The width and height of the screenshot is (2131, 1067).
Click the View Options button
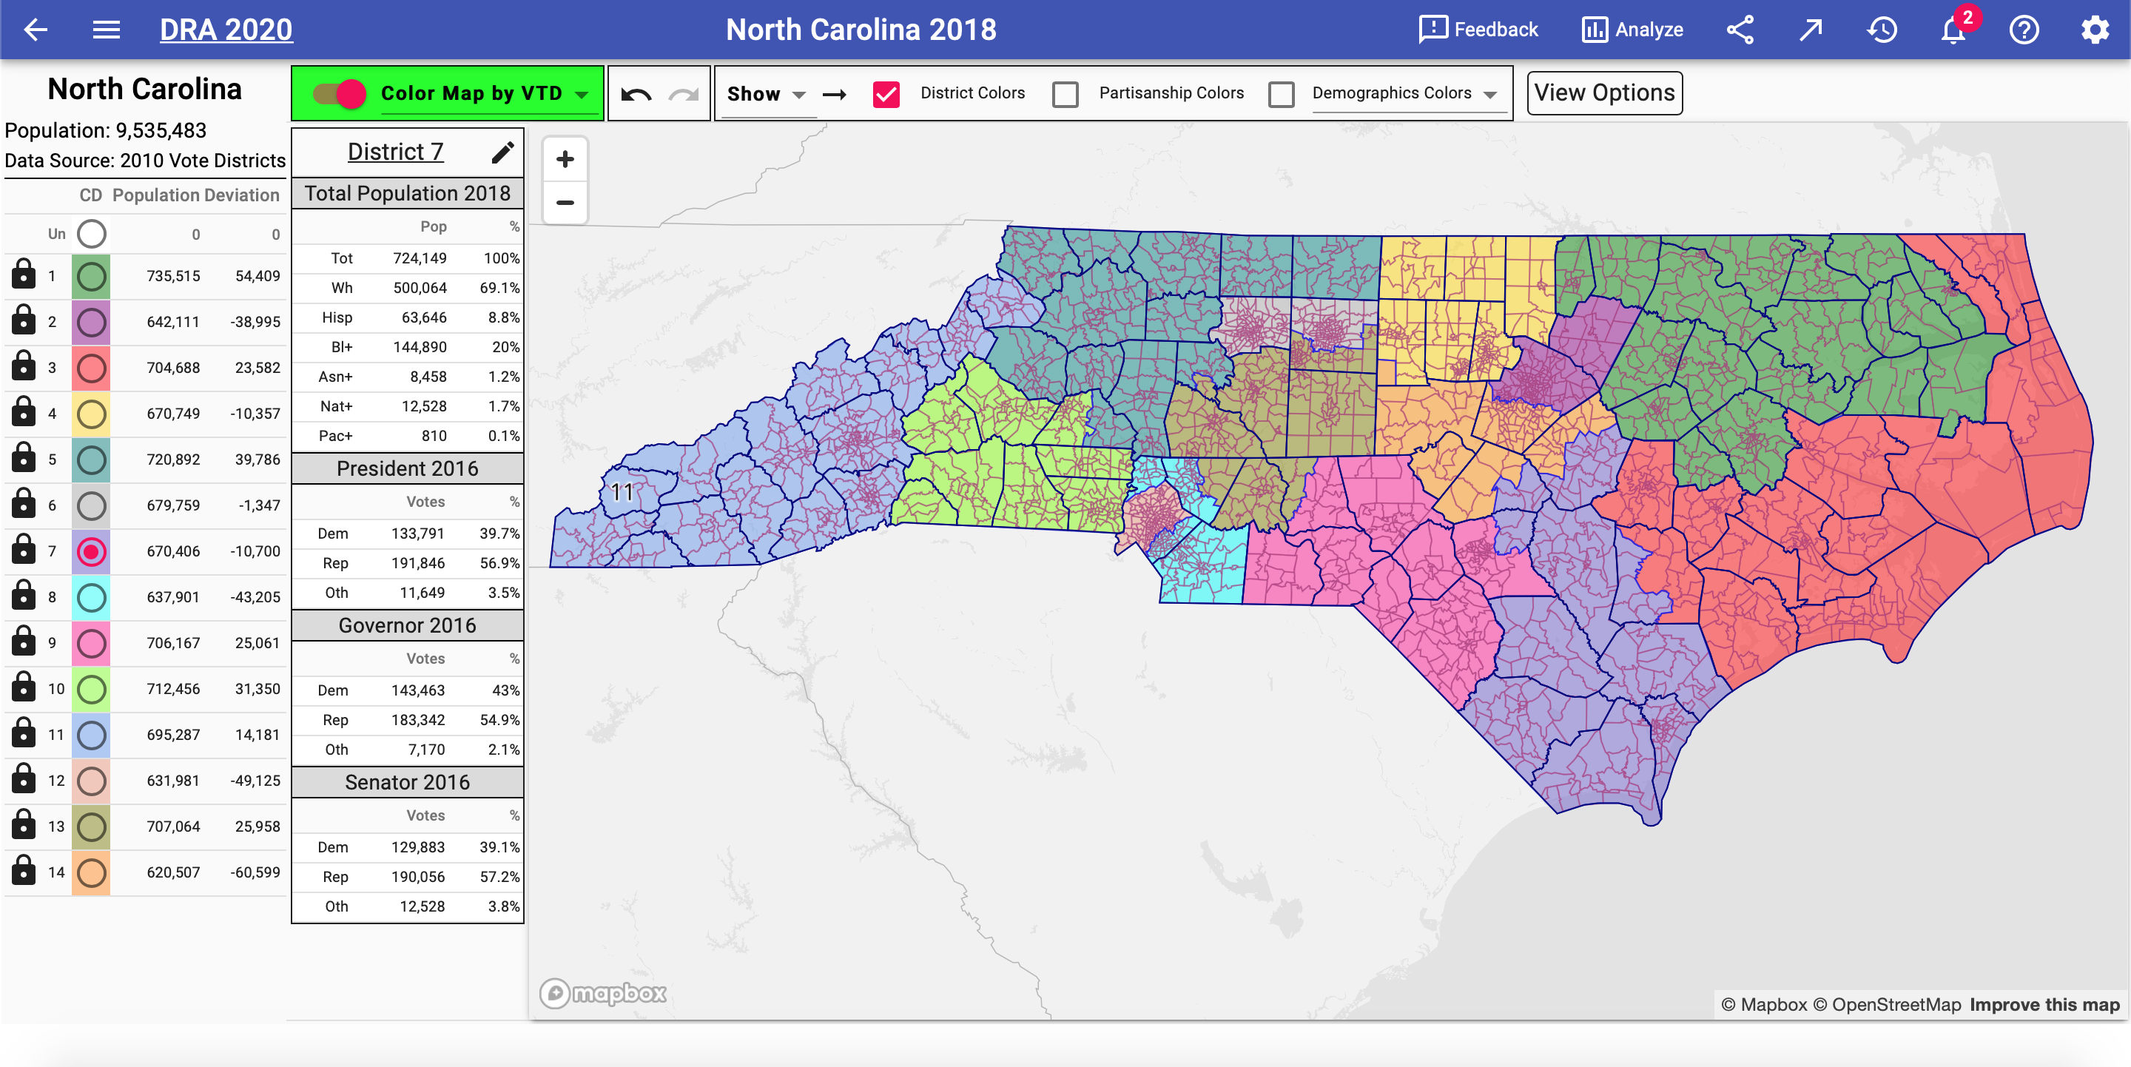1606,92
